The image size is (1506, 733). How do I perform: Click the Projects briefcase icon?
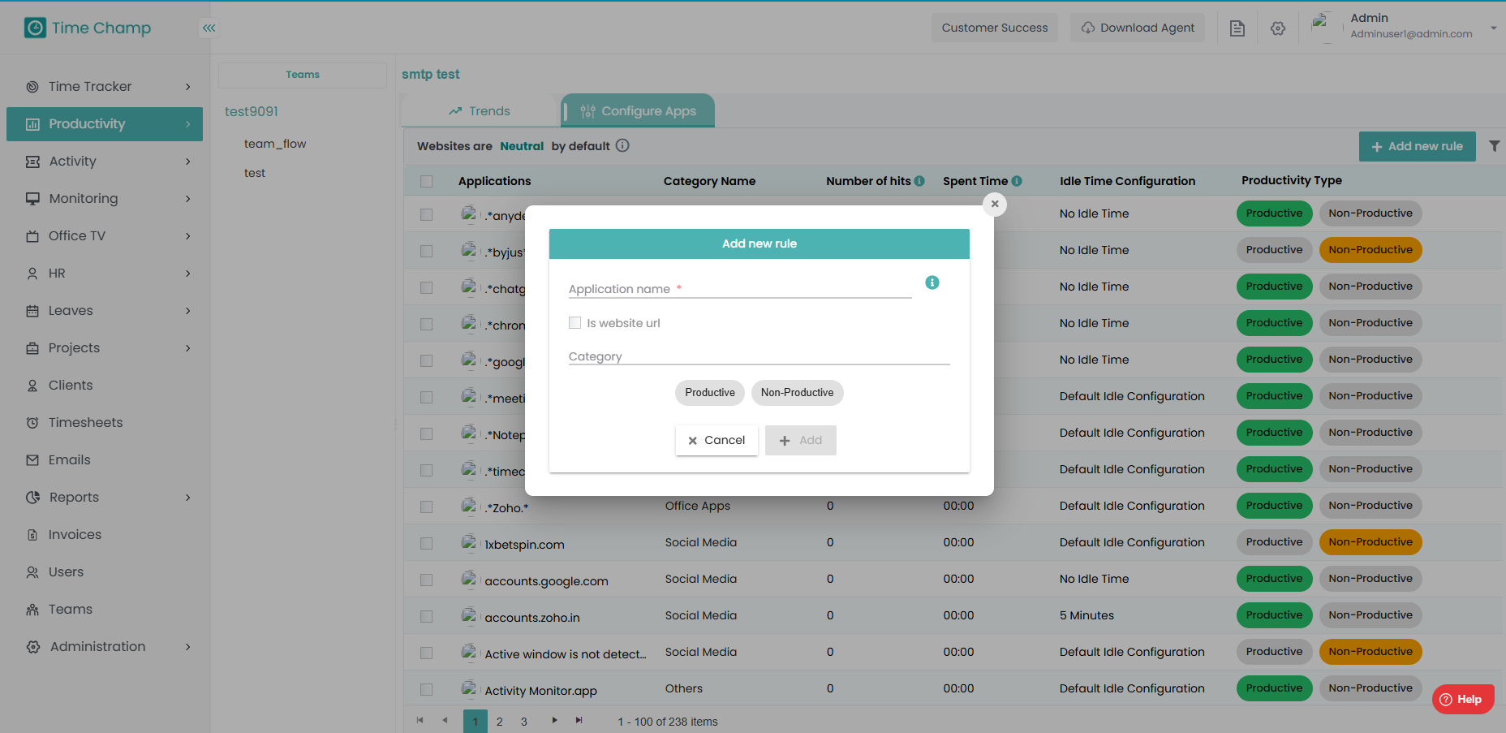[32, 348]
